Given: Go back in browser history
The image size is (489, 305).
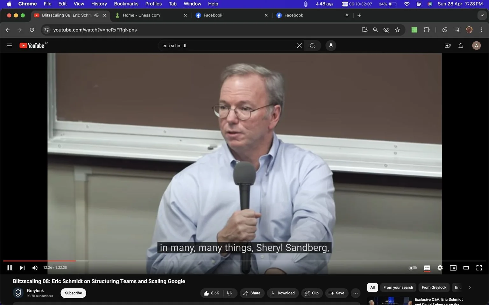Looking at the screenshot, I should coord(8,30).
